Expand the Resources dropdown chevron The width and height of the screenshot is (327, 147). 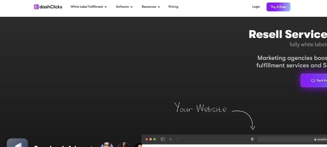point(159,7)
